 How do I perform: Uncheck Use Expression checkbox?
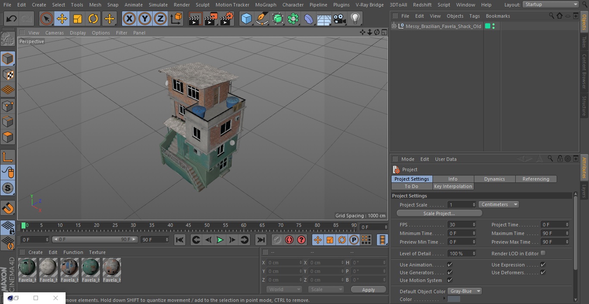pos(543,264)
